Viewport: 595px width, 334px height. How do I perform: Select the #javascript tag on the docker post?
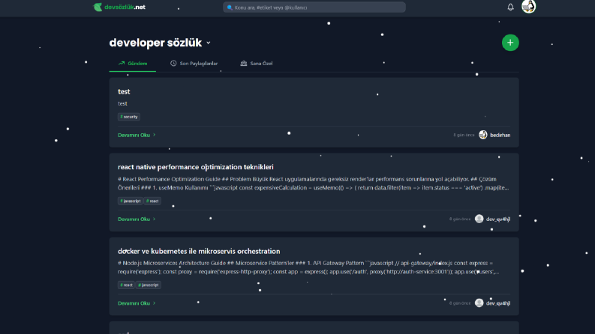tap(149, 285)
